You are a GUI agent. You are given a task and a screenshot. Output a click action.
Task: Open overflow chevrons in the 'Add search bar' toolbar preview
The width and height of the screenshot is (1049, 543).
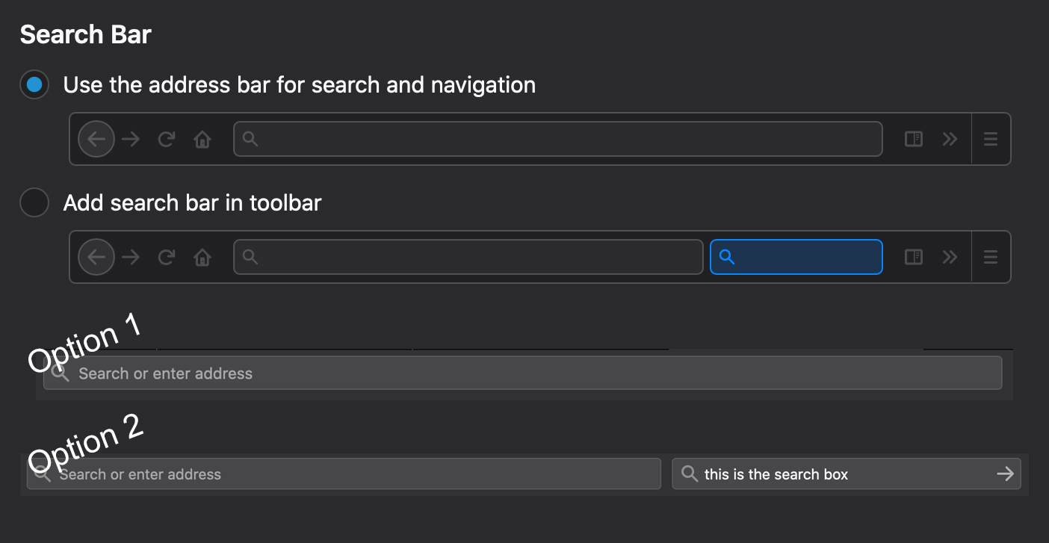coord(950,257)
